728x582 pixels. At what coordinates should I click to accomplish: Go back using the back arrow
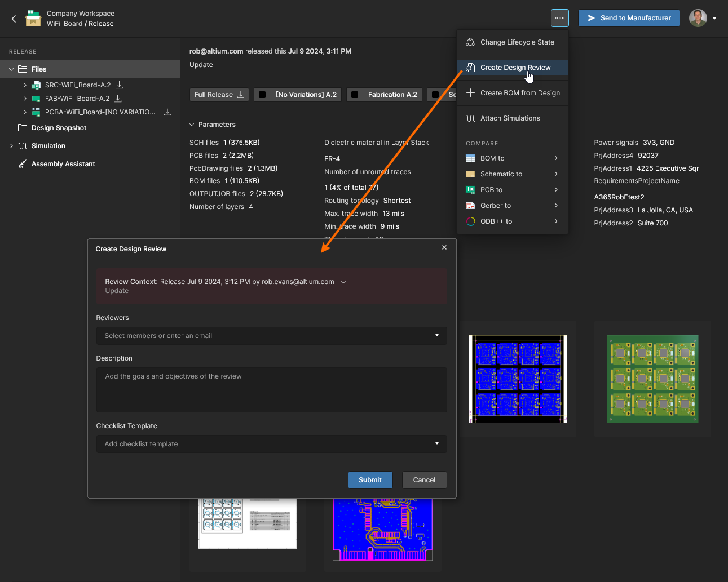pyautogui.click(x=14, y=19)
